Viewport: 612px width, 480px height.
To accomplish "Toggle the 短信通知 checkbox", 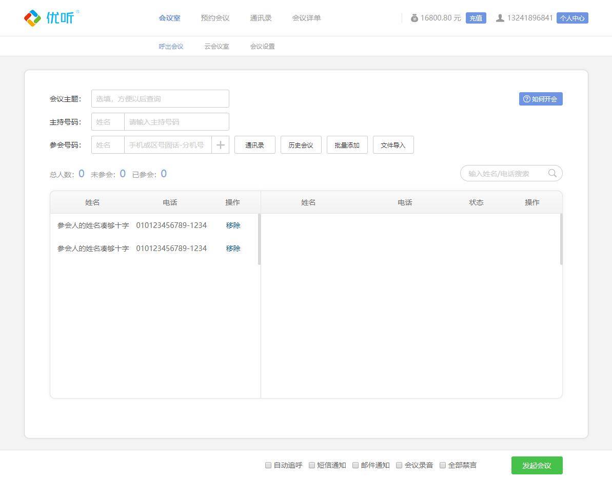I will tap(312, 465).
